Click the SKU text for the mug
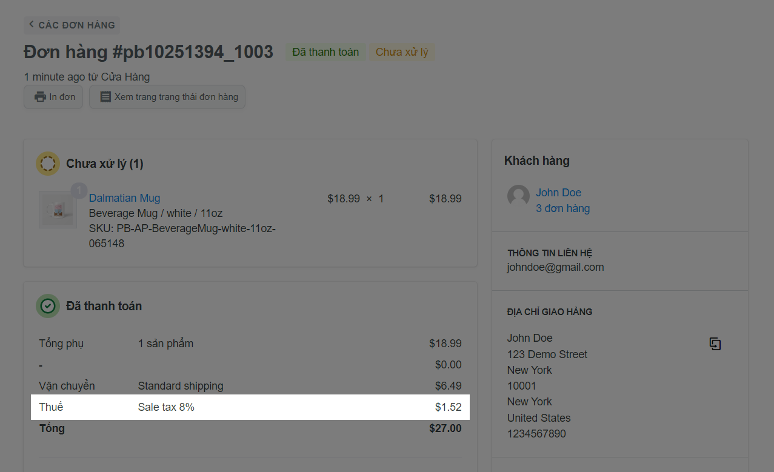This screenshot has height=472, width=774. [182, 236]
